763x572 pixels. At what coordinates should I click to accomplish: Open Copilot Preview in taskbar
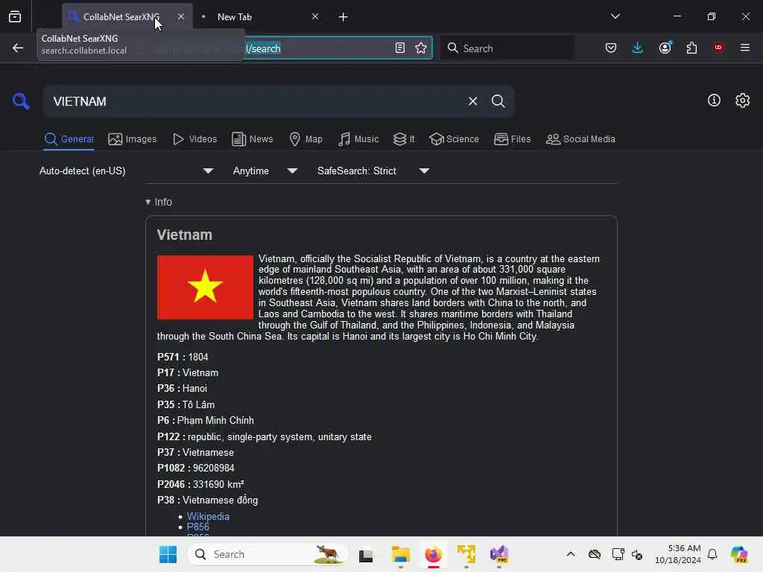(x=739, y=554)
